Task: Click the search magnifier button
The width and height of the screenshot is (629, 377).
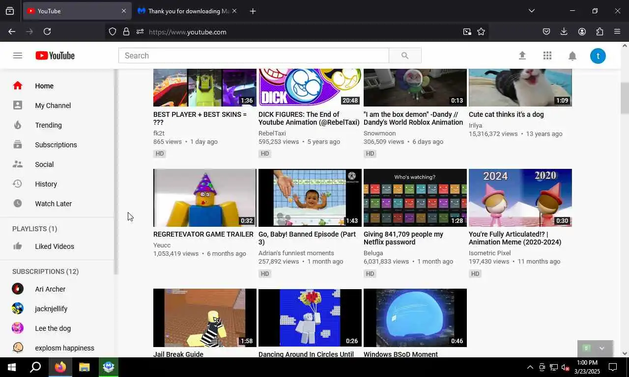Action: click(x=405, y=55)
